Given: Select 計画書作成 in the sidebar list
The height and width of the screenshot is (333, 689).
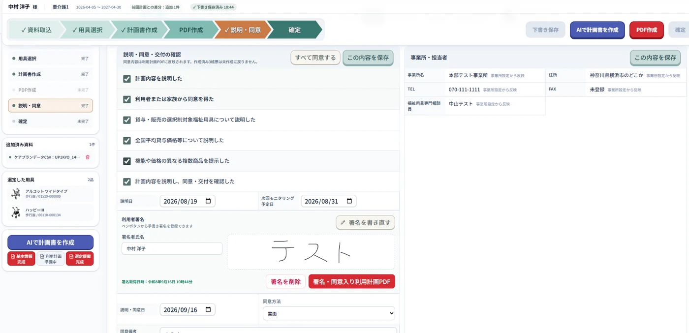Looking at the screenshot, I should [x=51, y=74].
